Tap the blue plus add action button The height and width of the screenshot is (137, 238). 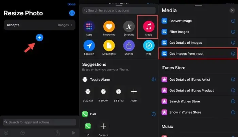(x=39, y=38)
